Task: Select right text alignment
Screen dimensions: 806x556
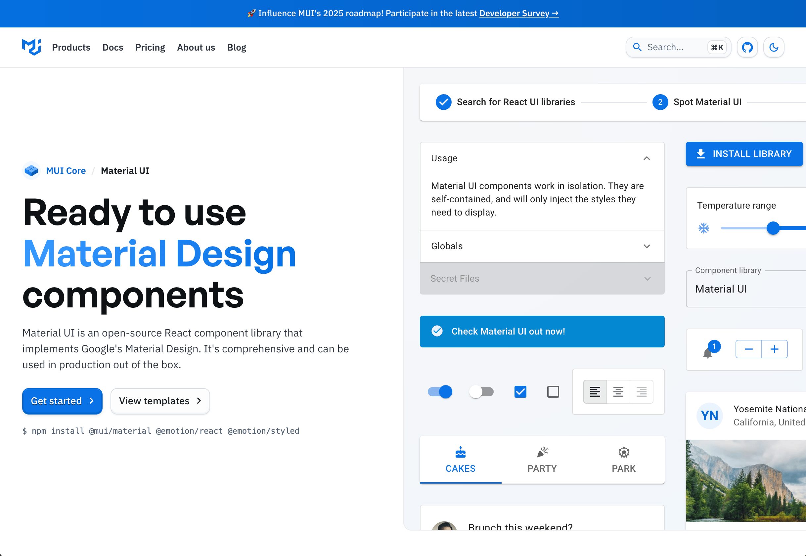Action: 641,392
